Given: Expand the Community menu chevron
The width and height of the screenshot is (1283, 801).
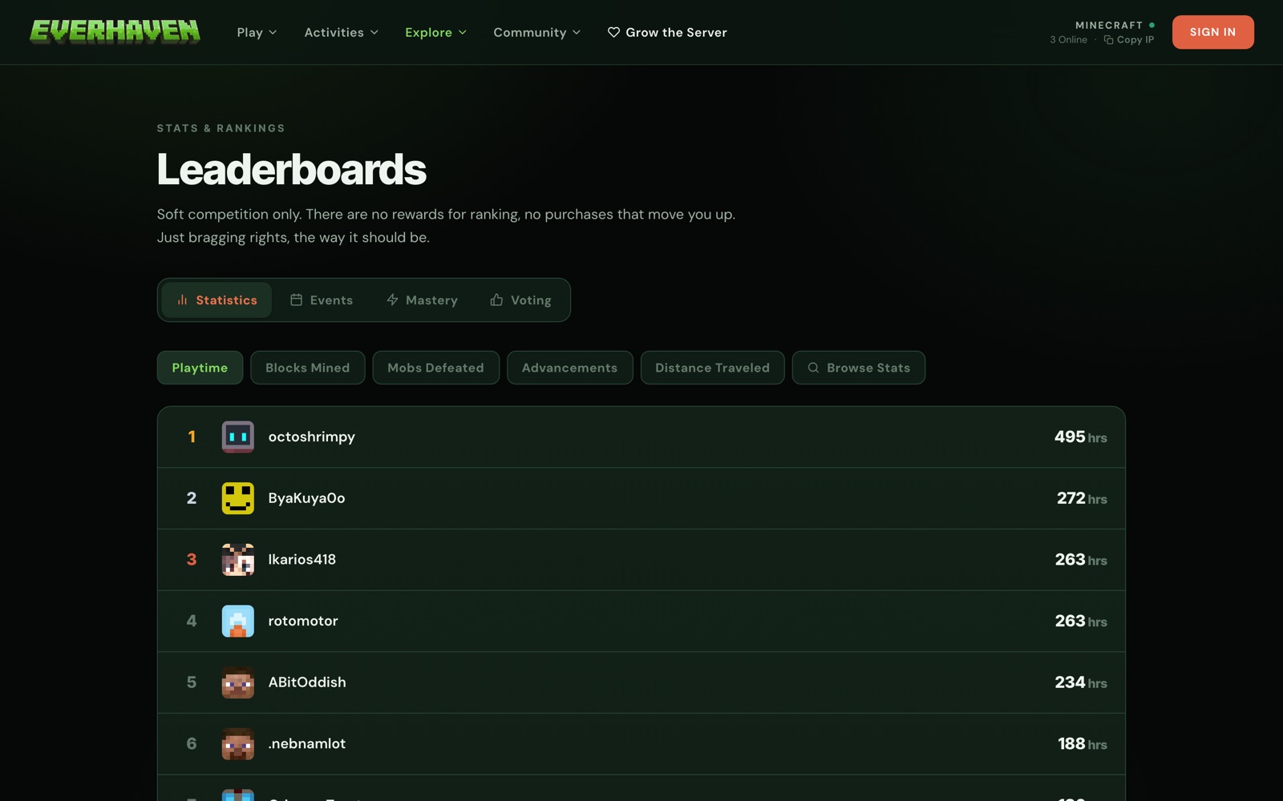Looking at the screenshot, I should tap(576, 33).
